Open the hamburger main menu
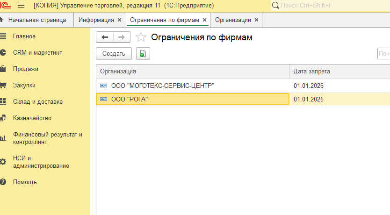Viewport: 390px width, 215px height. click(21, 6)
